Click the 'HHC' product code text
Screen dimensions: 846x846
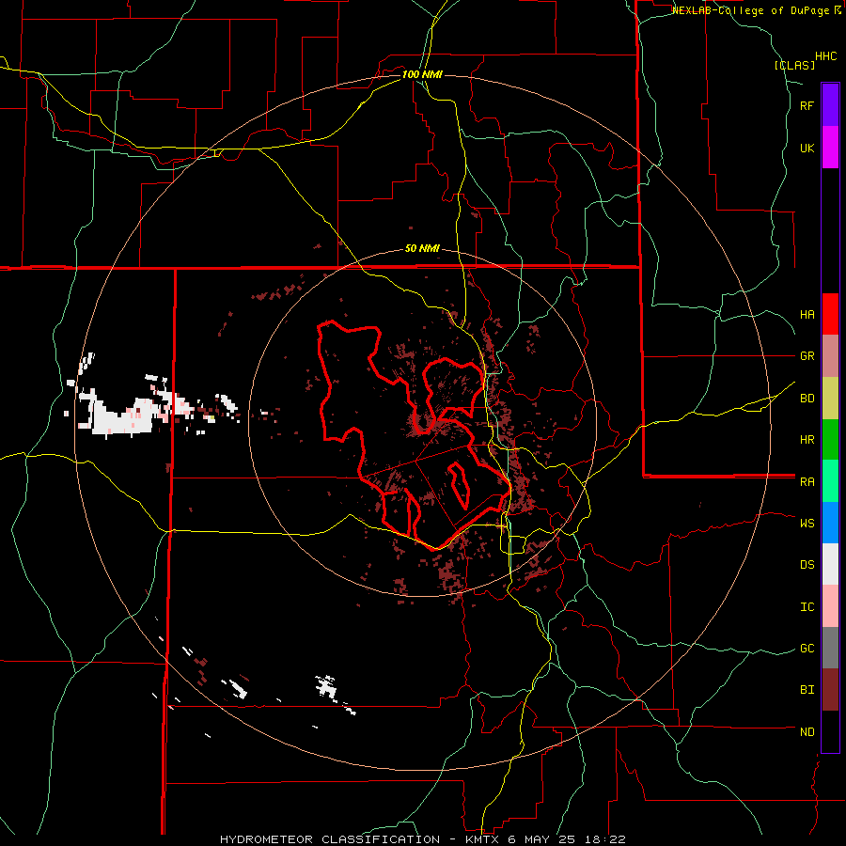point(826,56)
